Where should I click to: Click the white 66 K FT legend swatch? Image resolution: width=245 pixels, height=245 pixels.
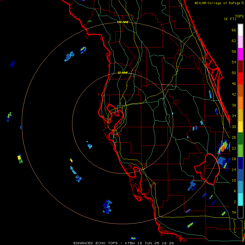click(240, 30)
